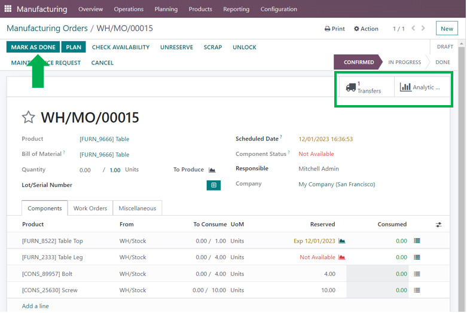Click the Print button
The height and width of the screenshot is (313, 467).
click(335, 29)
